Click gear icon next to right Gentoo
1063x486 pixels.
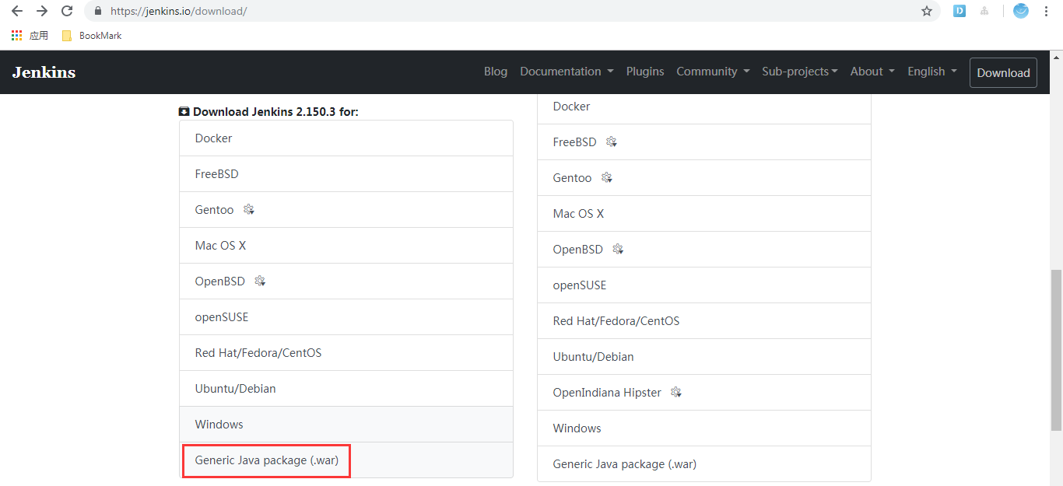point(607,178)
